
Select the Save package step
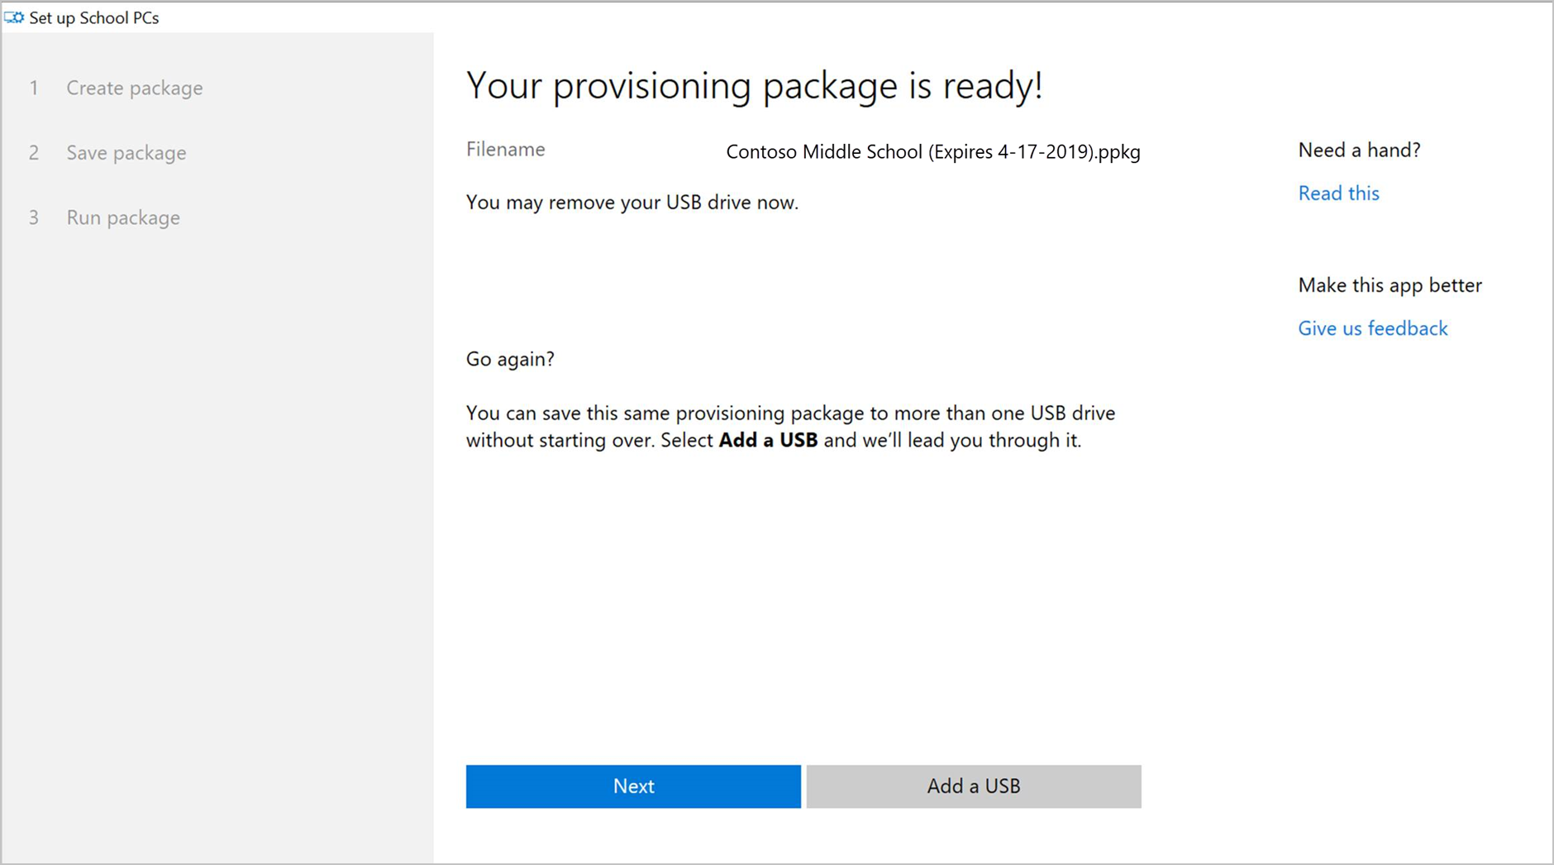pos(126,153)
